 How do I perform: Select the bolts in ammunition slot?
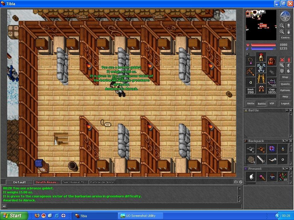click(x=272, y=82)
